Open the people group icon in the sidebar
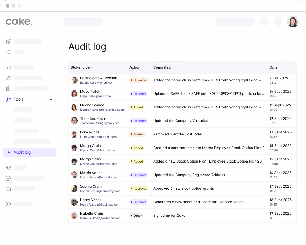 point(8,168)
